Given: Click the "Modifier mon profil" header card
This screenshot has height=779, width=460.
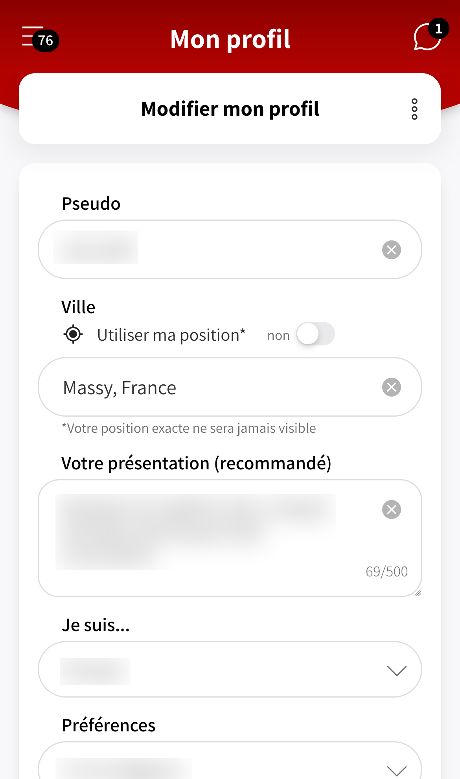Looking at the screenshot, I should (230, 109).
